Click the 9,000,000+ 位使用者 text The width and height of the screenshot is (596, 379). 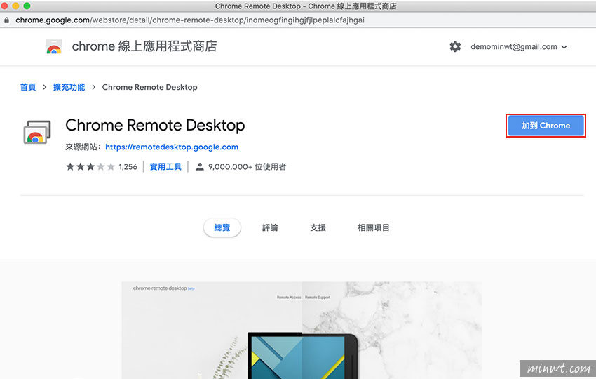(x=248, y=166)
